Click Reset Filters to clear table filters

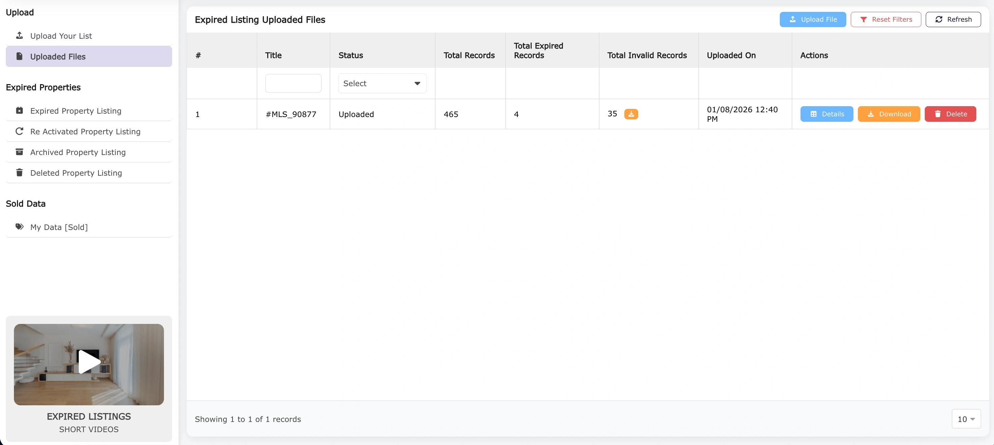(886, 19)
